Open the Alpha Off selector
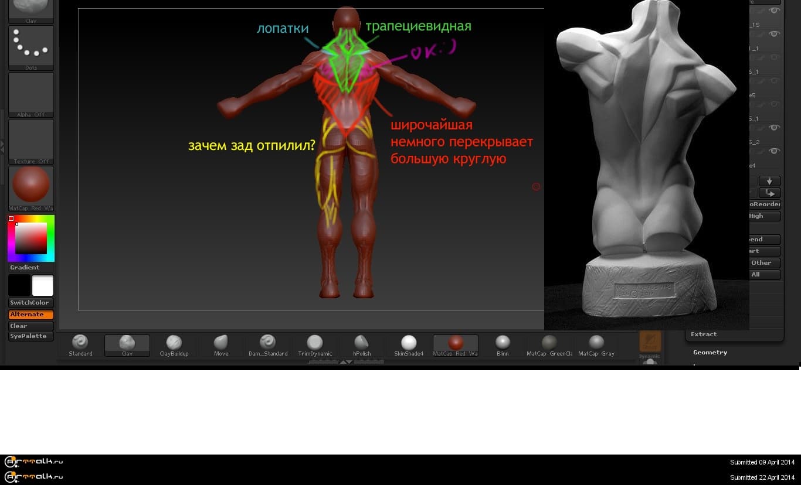This screenshot has height=485, width=801. click(x=31, y=94)
